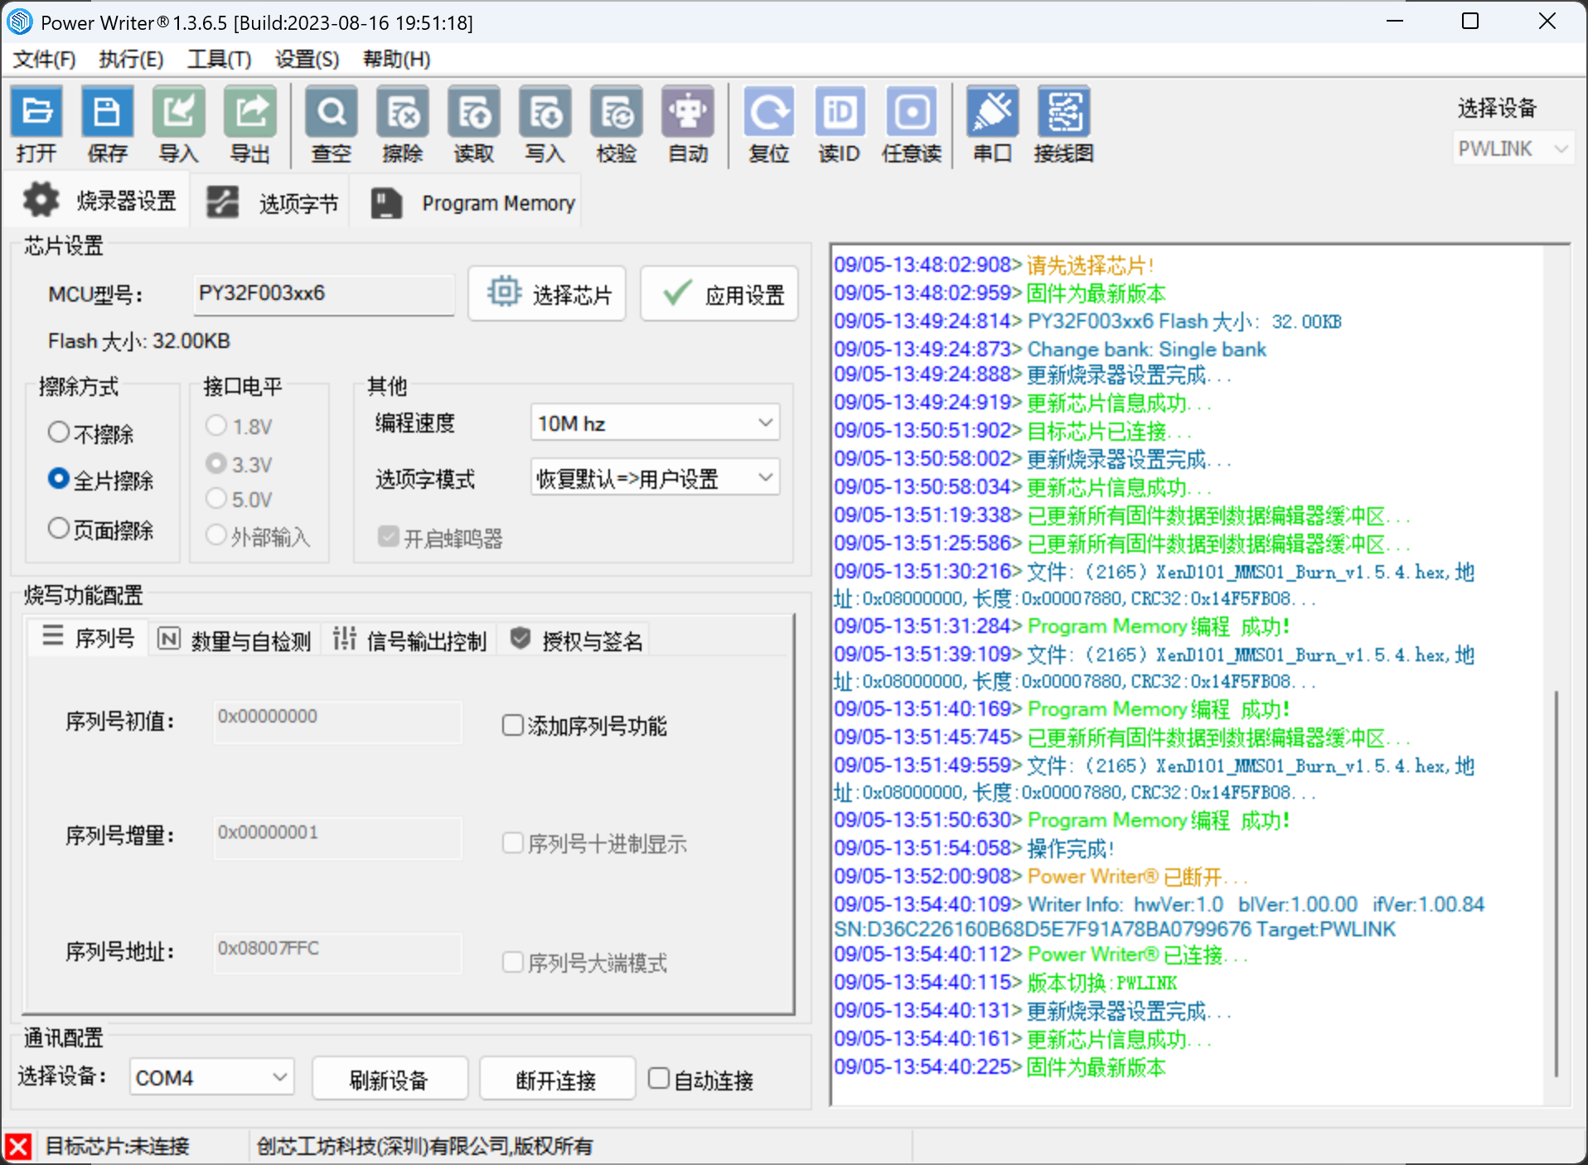Screen dimensions: 1588x1165
Task: Select the 不擦除 erase option
Action: [x=90, y=433]
